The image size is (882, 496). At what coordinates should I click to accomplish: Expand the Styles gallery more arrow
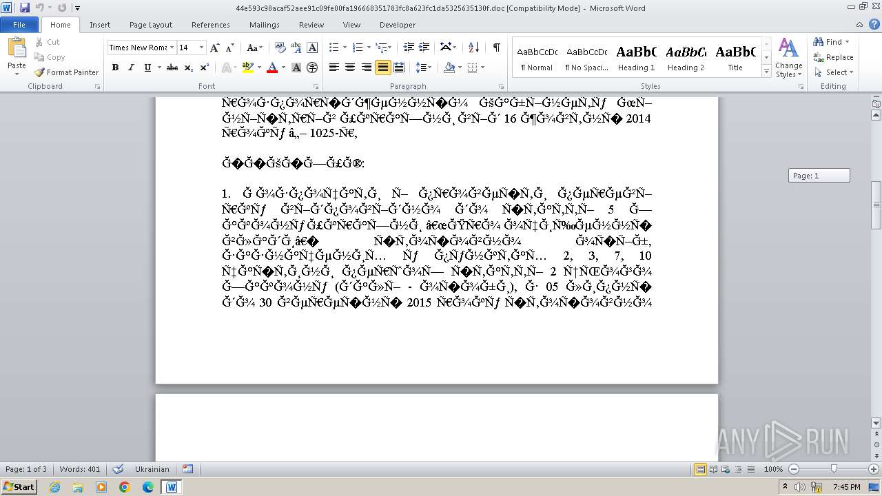pos(766,71)
